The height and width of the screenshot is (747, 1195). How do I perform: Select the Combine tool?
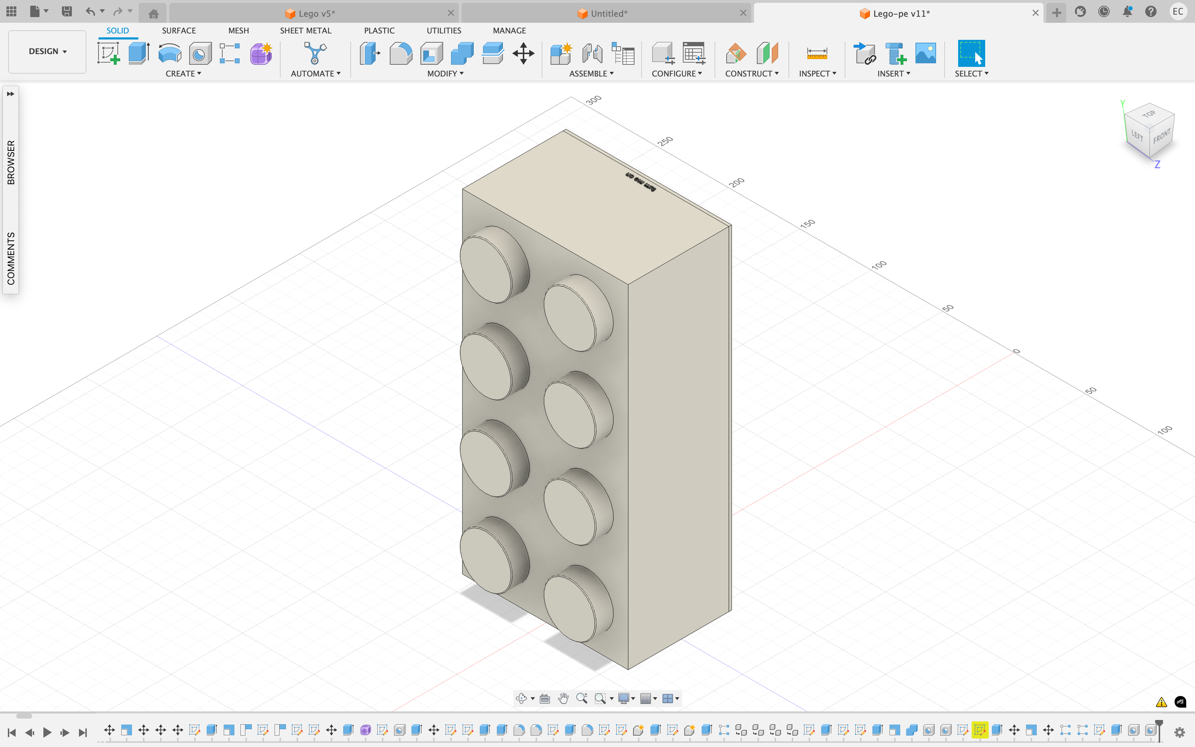click(462, 53)
